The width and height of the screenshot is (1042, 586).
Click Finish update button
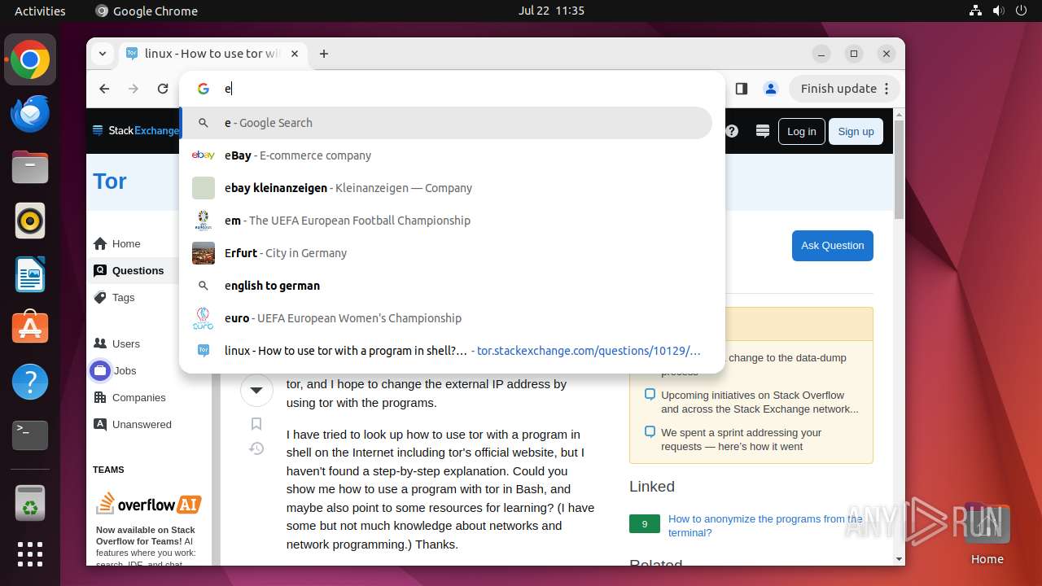844,89
